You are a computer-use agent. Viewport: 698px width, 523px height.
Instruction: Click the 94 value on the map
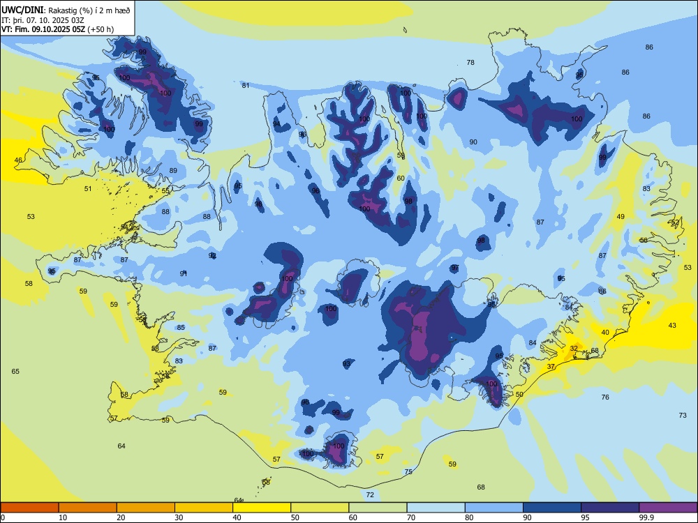[x=276, y=123]
